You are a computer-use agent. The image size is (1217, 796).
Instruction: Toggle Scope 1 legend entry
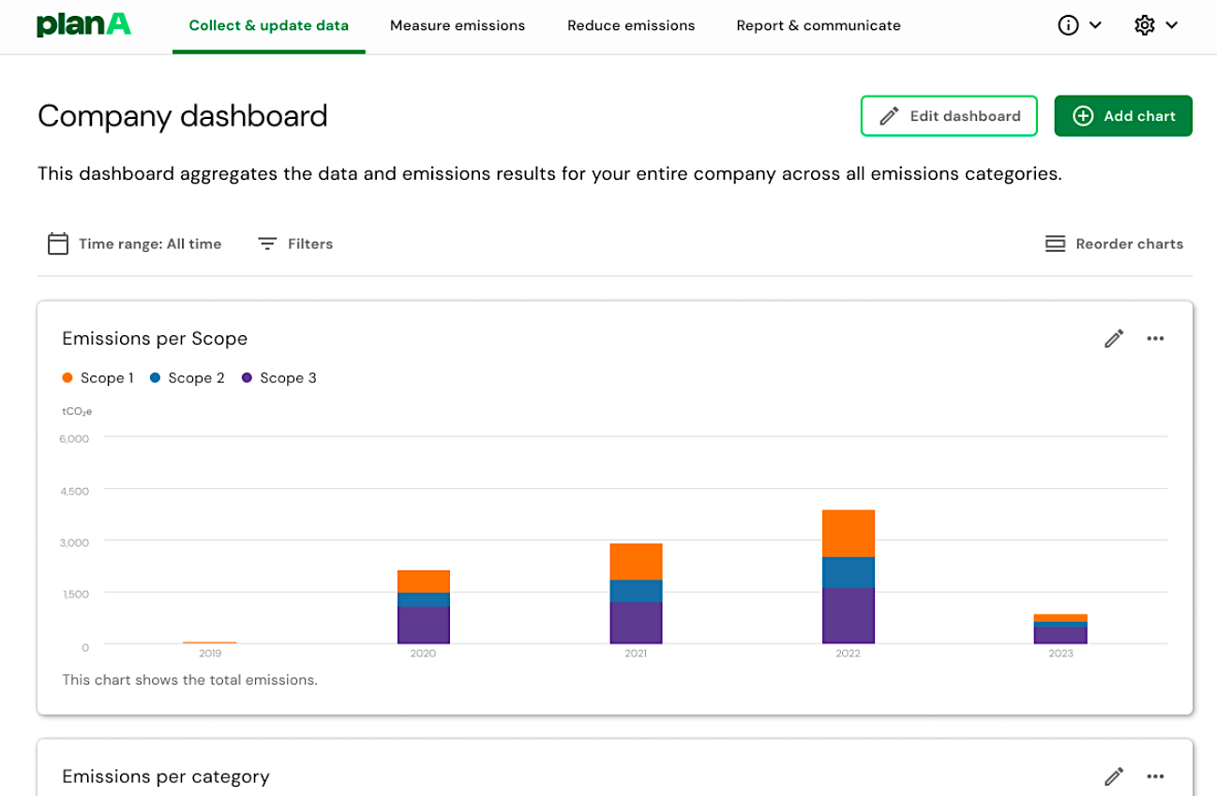point(98,378)
